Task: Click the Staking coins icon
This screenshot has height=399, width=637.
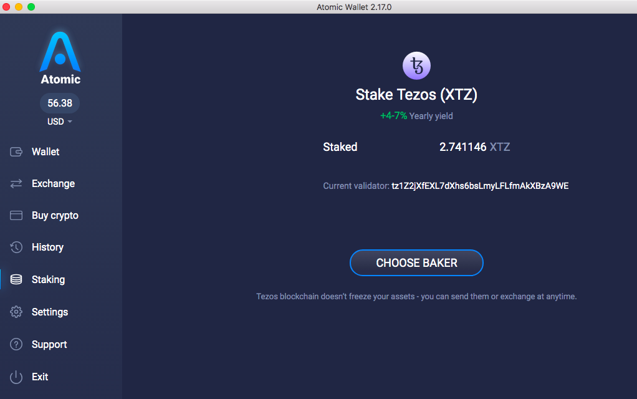Action: (16, 279)
